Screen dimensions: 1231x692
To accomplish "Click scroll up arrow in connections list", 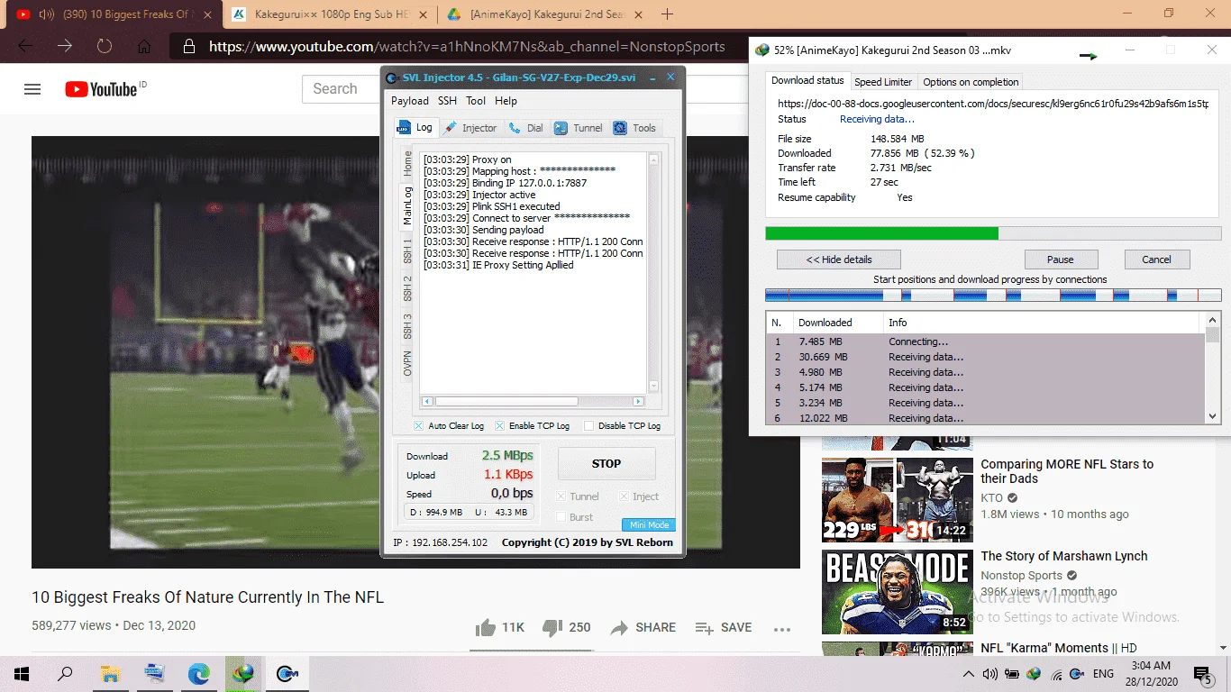I will tap(1213, 320).
